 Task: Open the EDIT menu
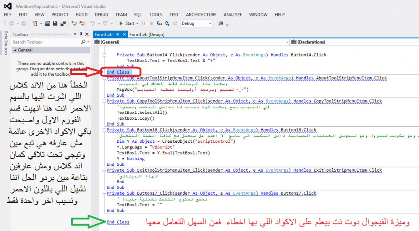tap(23, 15)
